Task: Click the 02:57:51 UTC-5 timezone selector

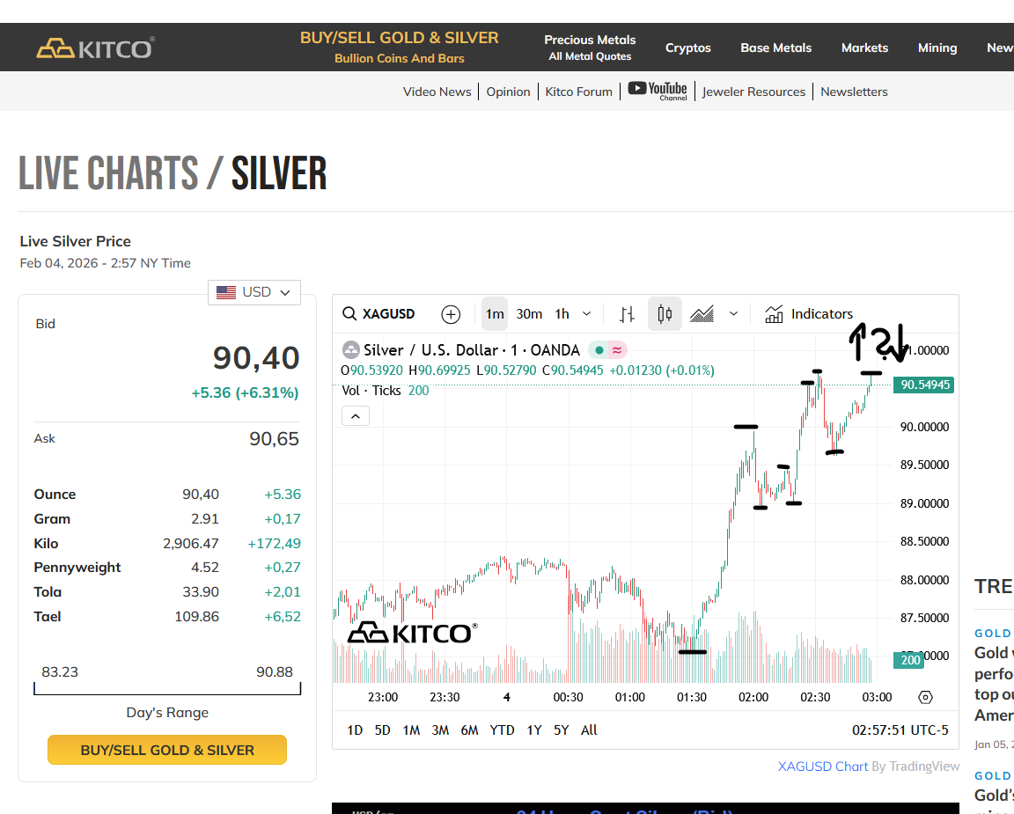Action: point(900,730)
